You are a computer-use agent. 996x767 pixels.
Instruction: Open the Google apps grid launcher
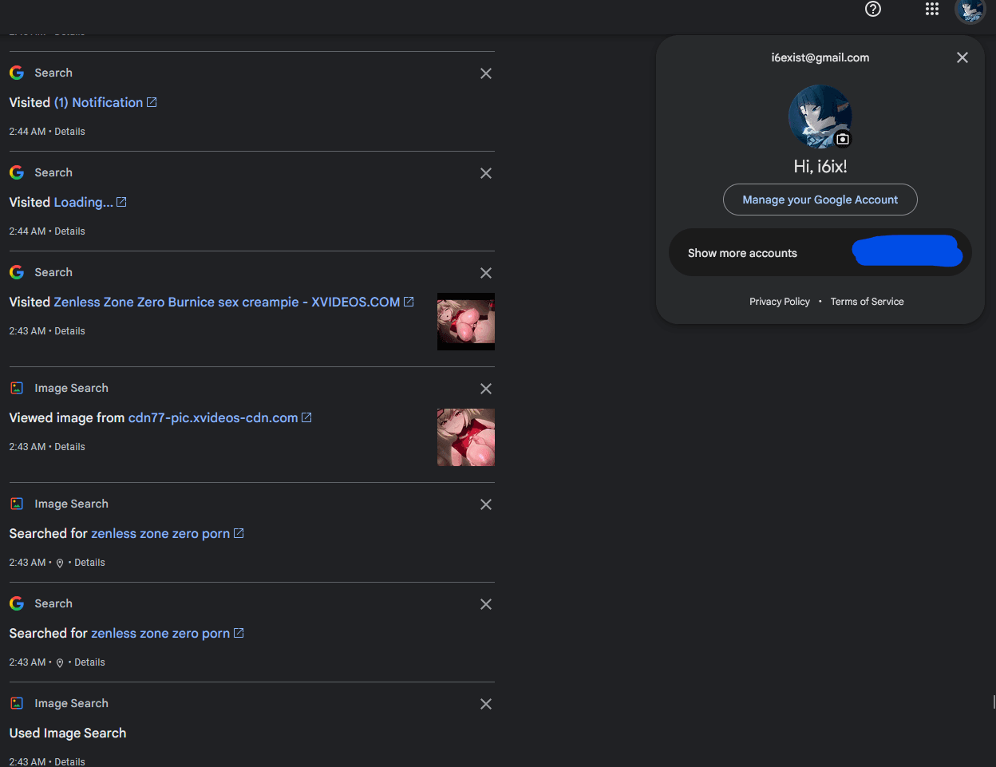(931, 10)
